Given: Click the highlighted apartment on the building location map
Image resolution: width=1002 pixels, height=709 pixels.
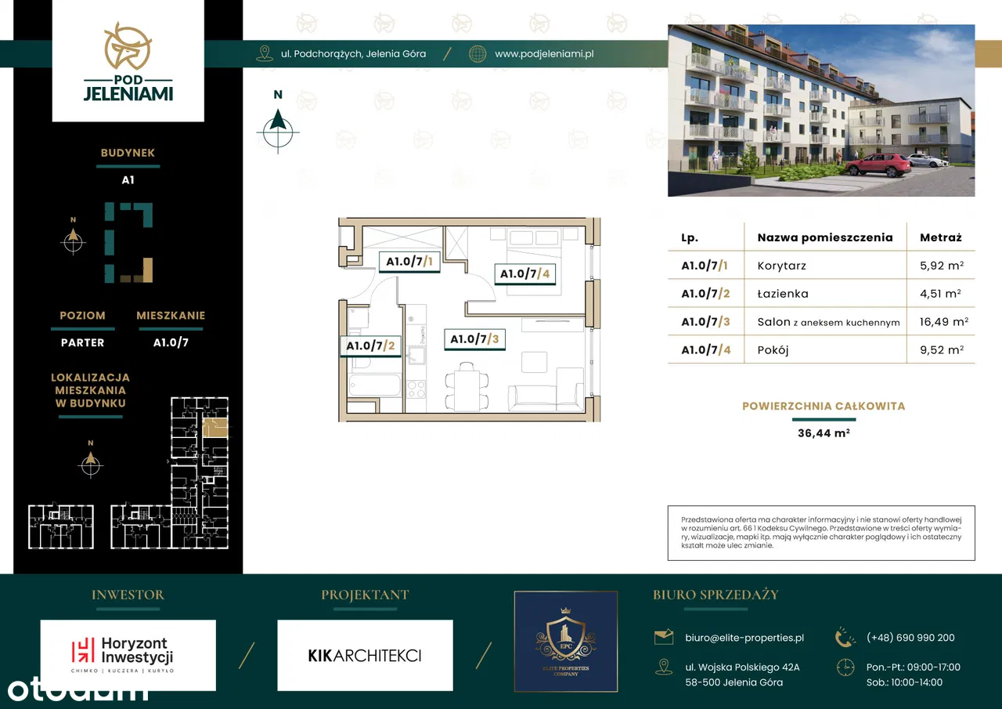Looking at the screenshot, I should click(215, 427).
